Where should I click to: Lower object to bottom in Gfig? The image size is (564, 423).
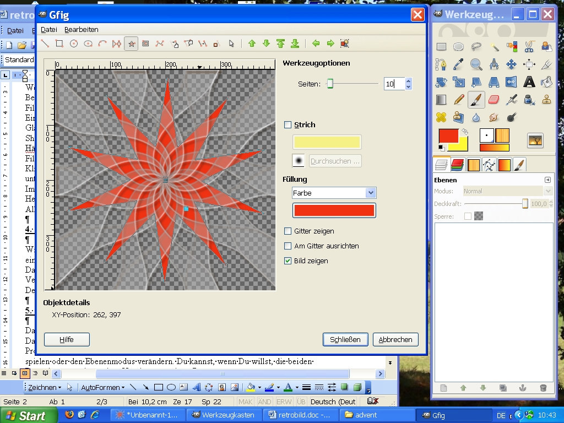click(295, 44)
